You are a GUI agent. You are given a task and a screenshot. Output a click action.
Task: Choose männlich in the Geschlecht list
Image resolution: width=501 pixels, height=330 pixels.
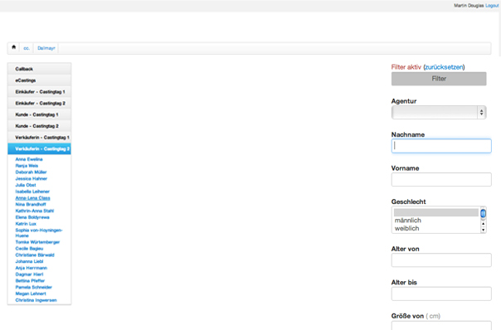(x=408, y=221)
